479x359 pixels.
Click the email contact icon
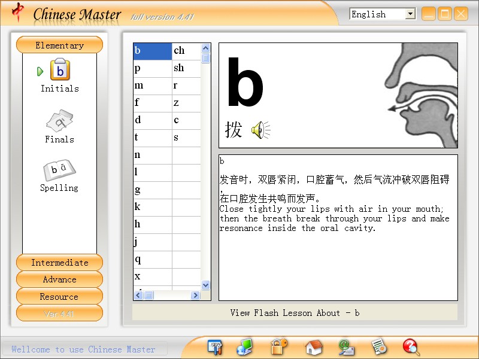coord(346,348)
